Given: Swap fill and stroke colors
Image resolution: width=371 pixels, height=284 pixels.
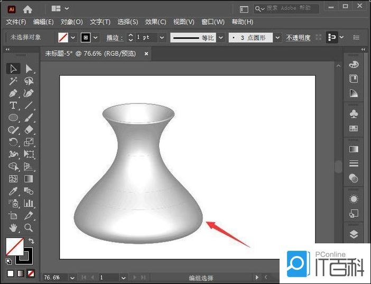Looking at the screenshot, I should (x=31, y=241).
